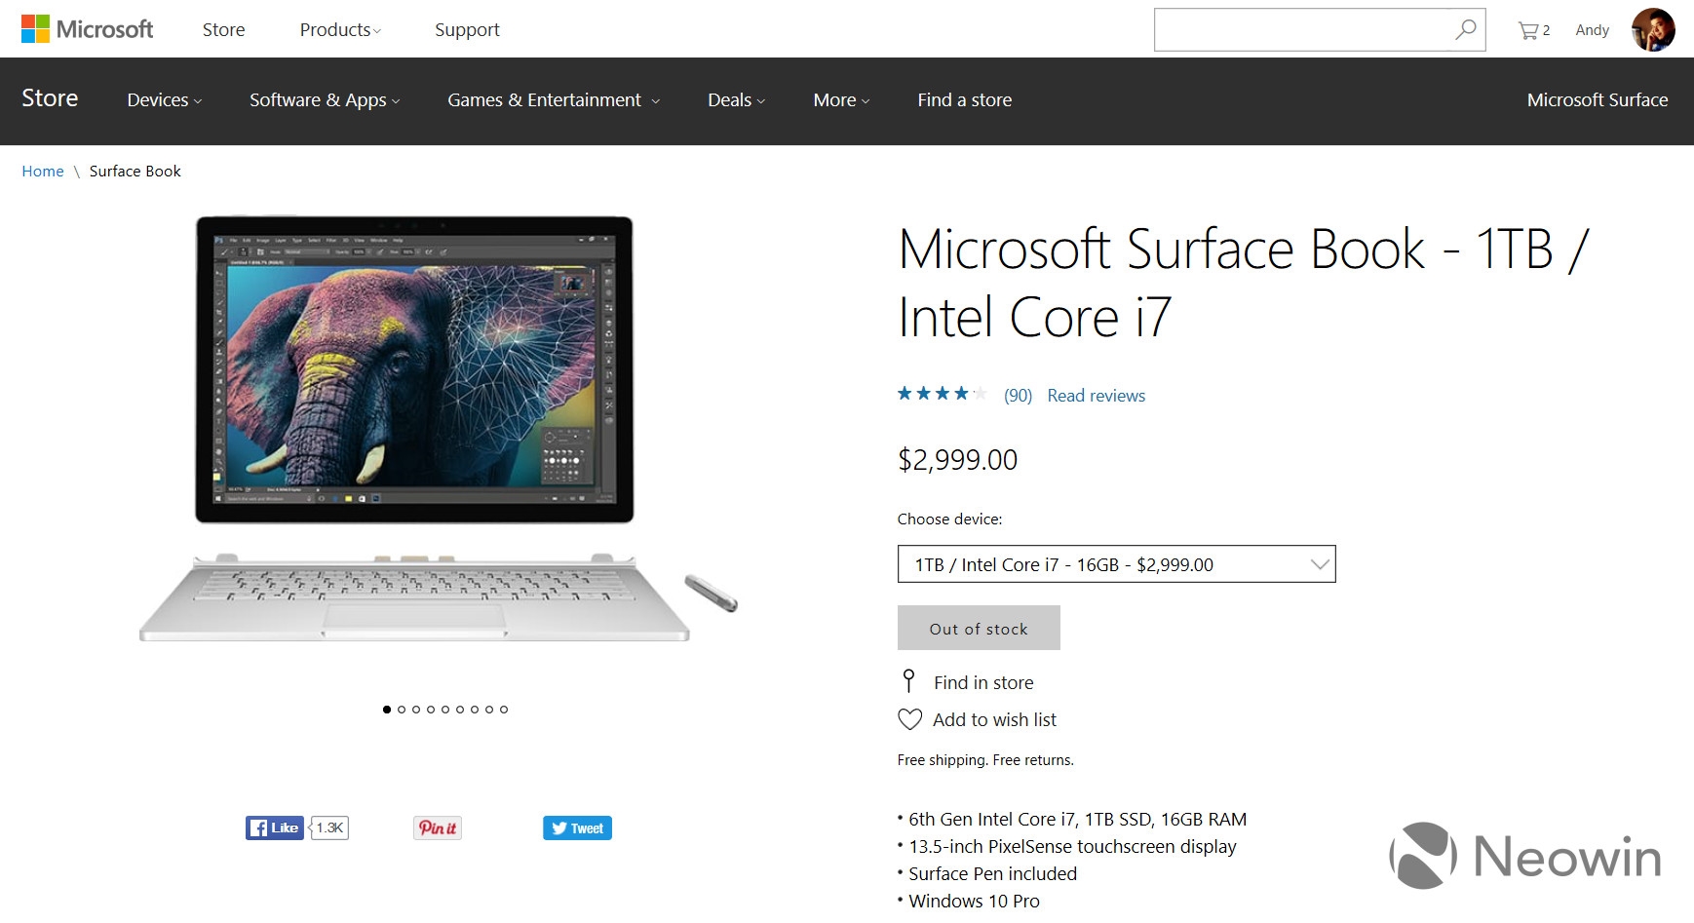Expand the Products dropdown in header

pyautogui.click(x=339, y=30)
